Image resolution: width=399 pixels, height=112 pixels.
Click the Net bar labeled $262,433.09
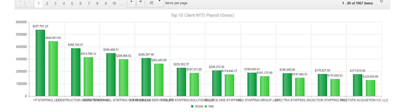click(x=159, y=80)
